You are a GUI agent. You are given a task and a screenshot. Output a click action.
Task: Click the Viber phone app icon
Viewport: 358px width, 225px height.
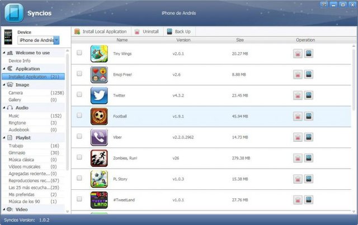coord(99,137)
